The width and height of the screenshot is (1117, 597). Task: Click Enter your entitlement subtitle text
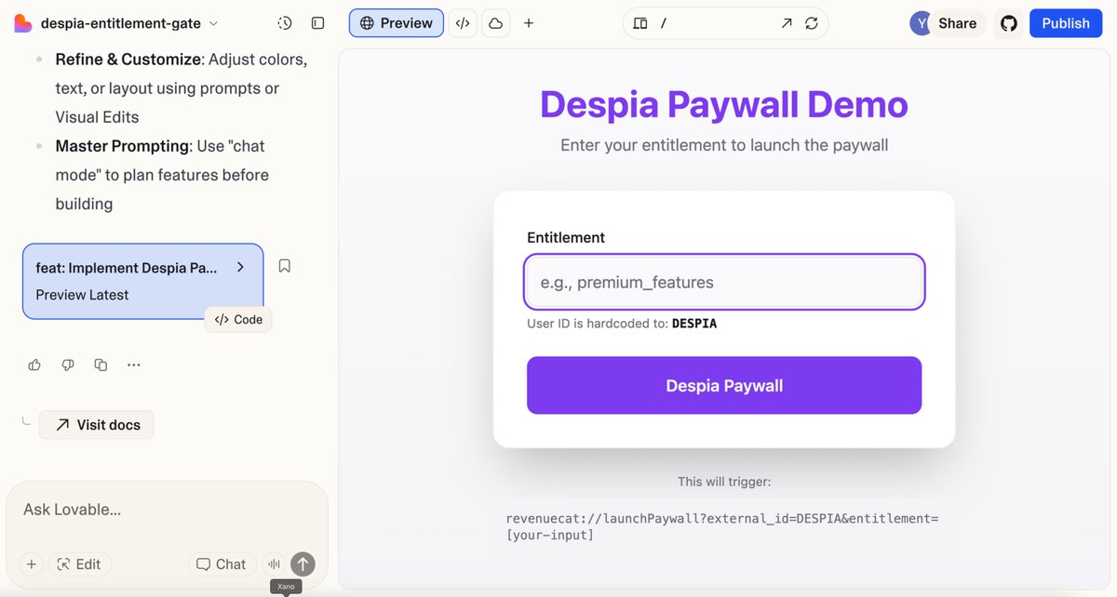click(724, 145)
